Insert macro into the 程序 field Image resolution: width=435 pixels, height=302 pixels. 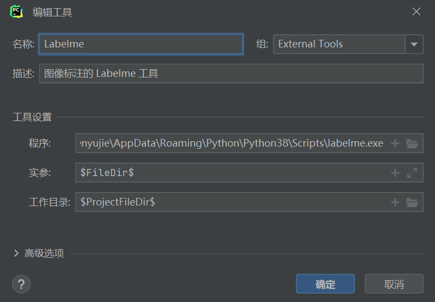395,143
